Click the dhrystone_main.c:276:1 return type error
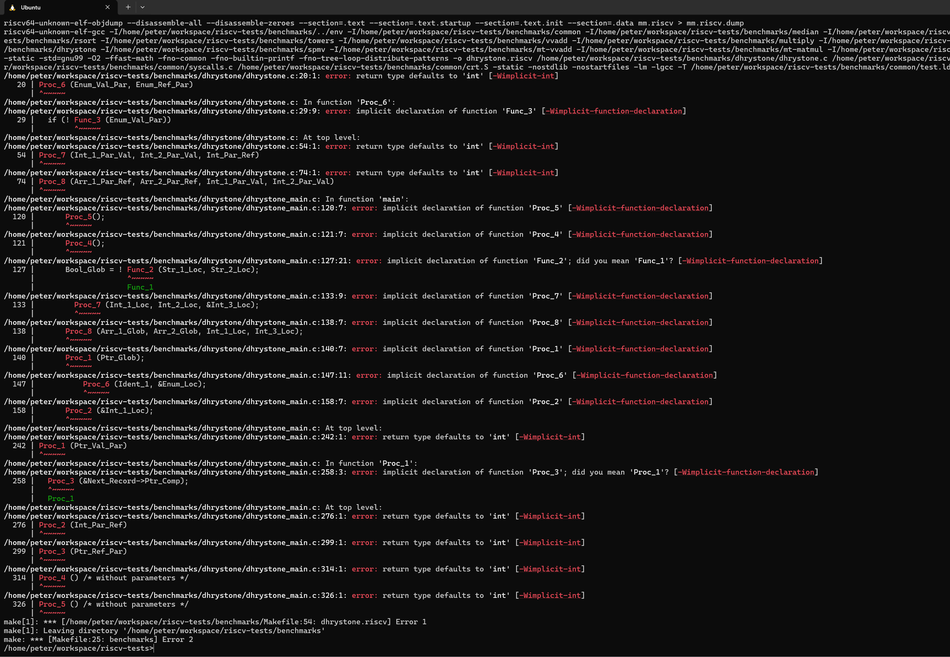 [x=295, y=516]
